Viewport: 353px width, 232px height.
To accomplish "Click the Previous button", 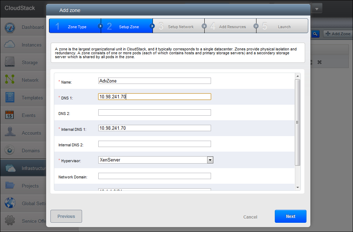I will [x=66, y=216].
